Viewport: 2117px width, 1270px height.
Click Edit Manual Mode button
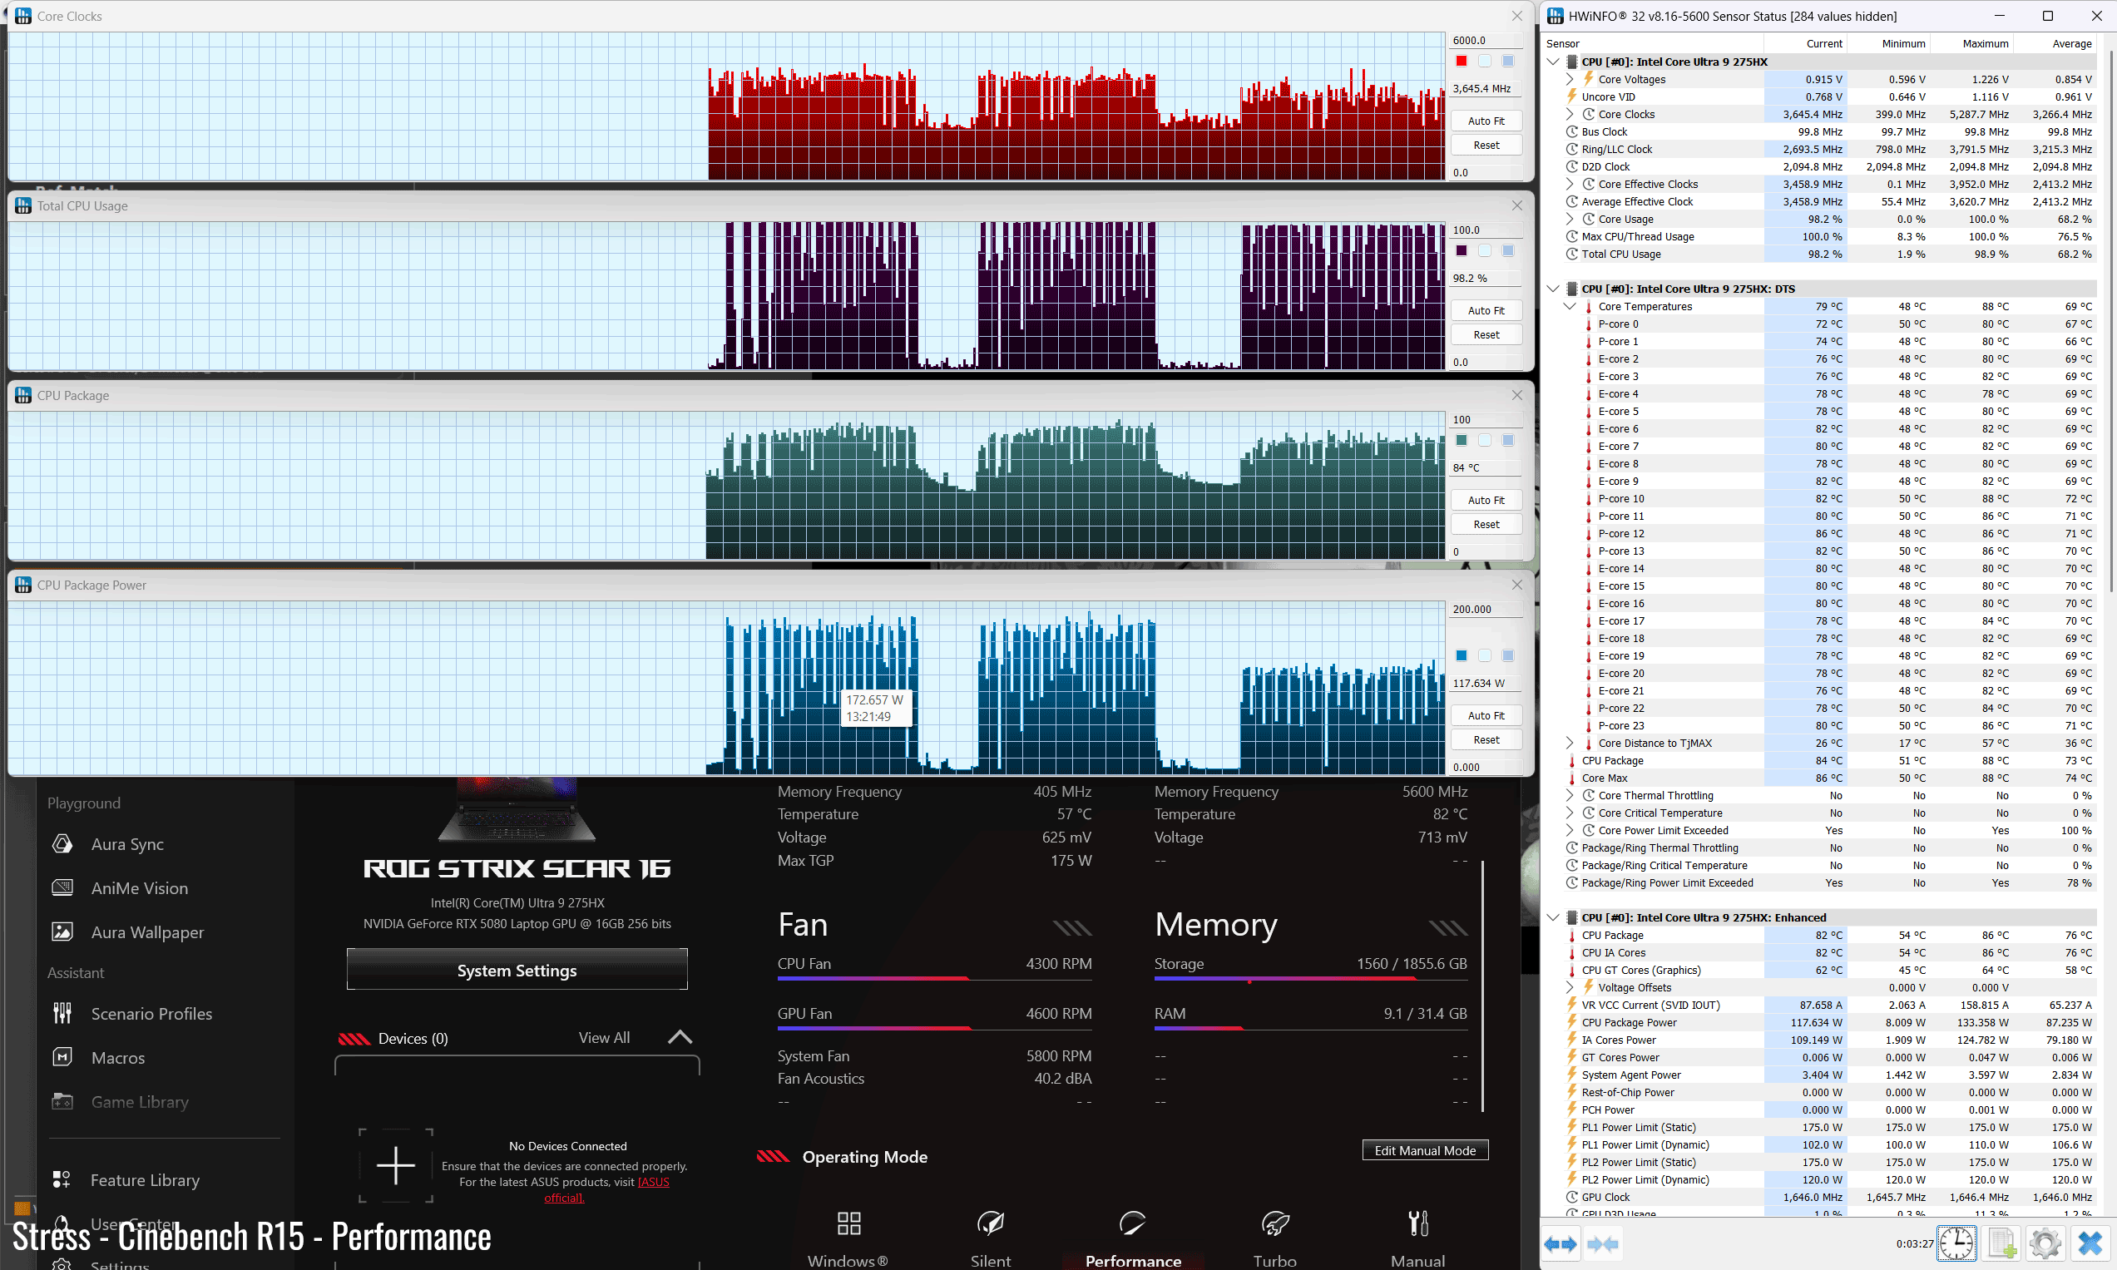click(1425, 1150)
